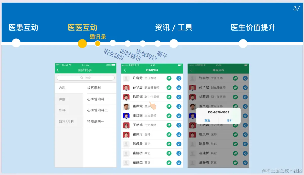Call 陈晨晨 via blue phone icon, middle phone

click(179, 144)
